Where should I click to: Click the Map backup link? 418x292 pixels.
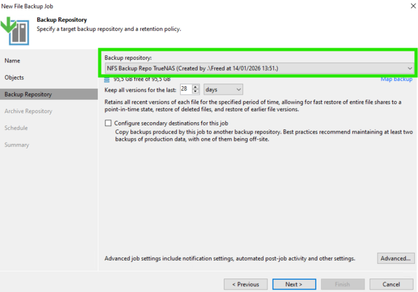[396, 79]
